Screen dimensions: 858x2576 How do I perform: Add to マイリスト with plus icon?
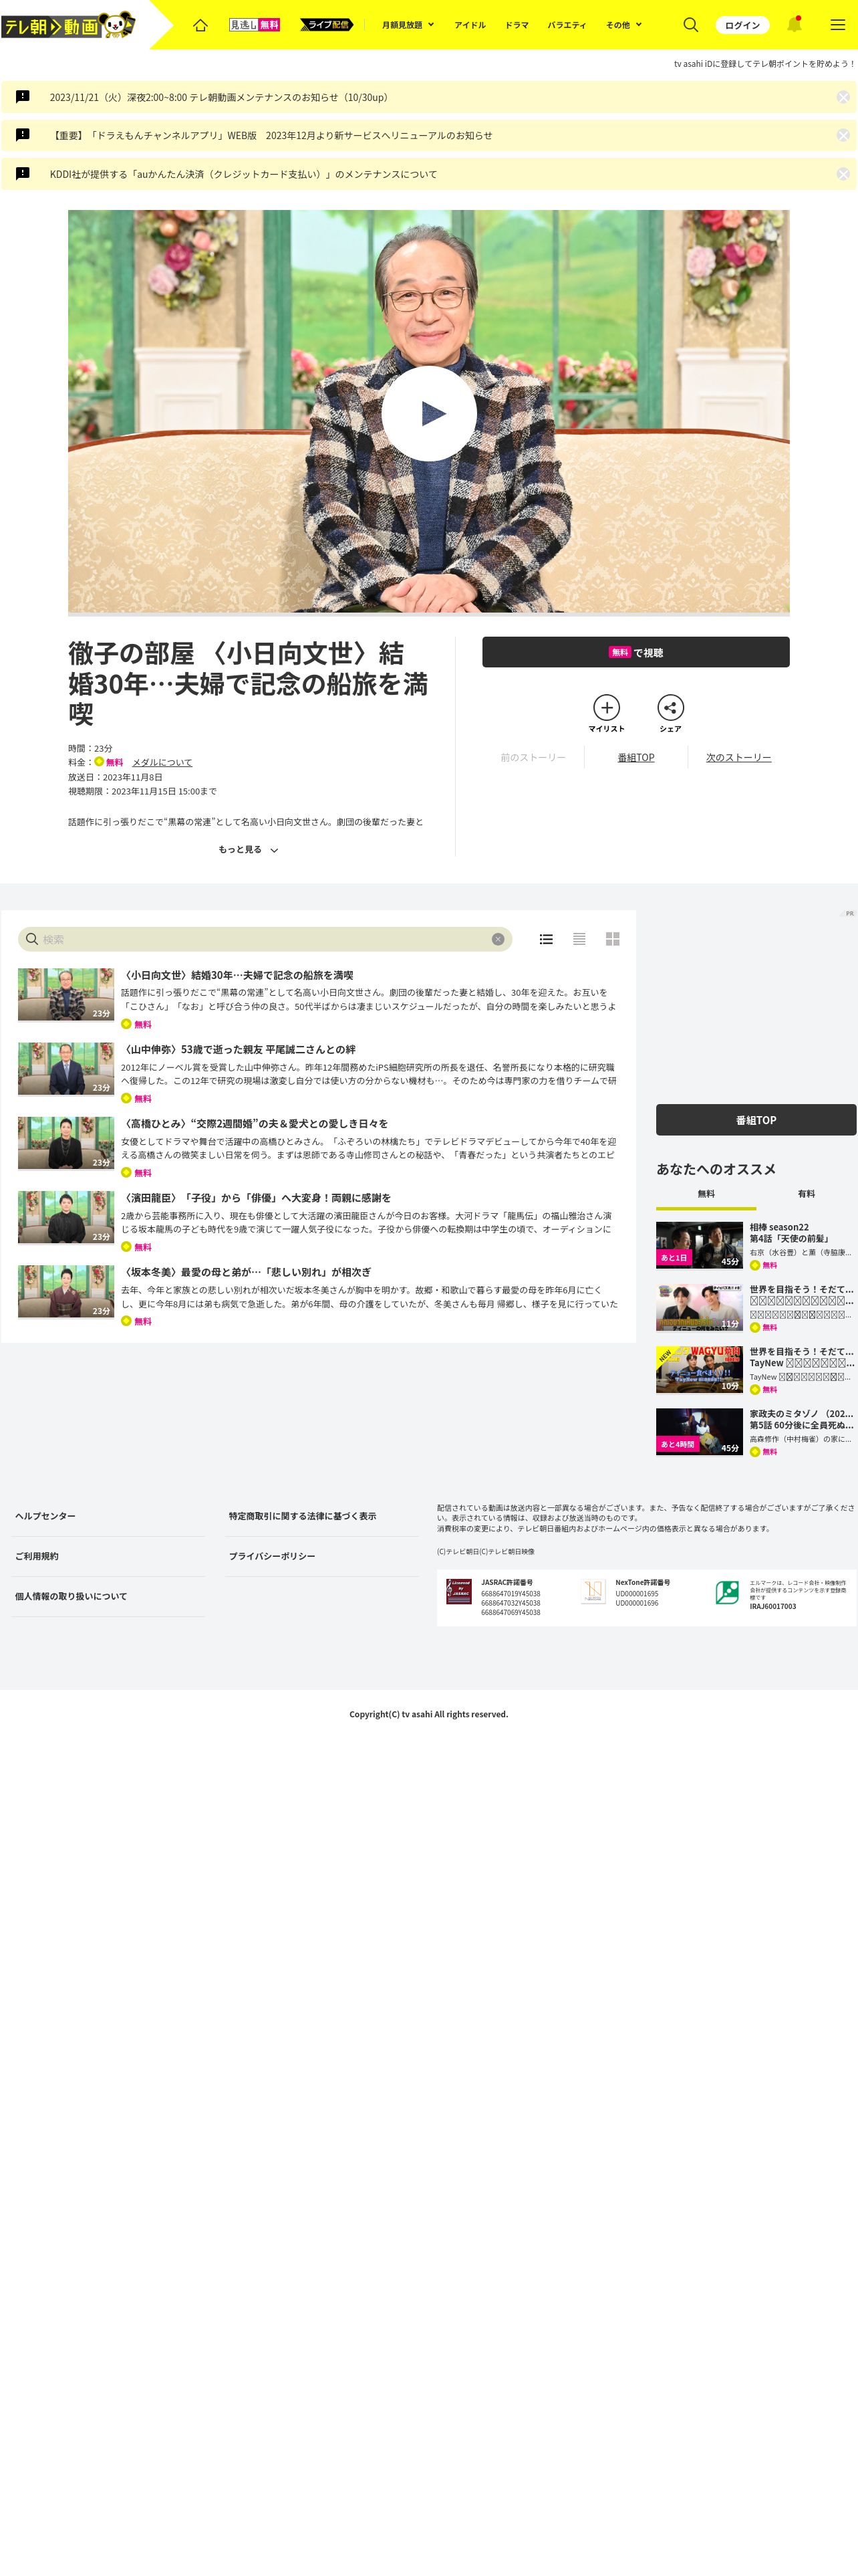[x=606, y=707]
